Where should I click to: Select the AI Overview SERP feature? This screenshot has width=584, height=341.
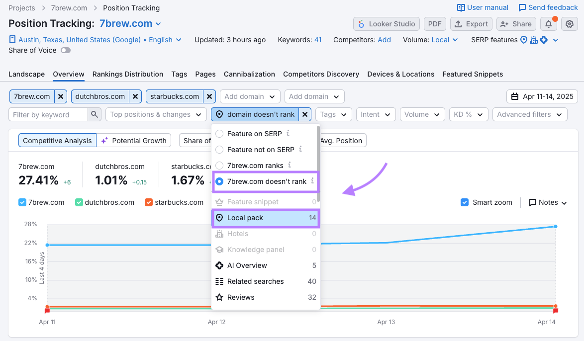click(247, 265)
